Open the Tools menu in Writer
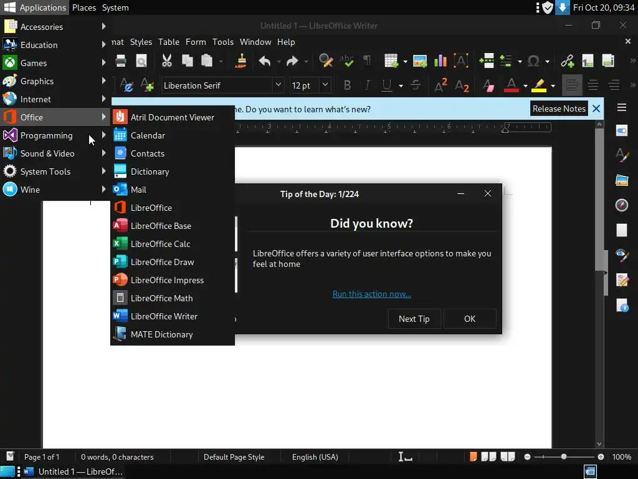The width and height of the screenshot is (638, 479). (223, 42)
